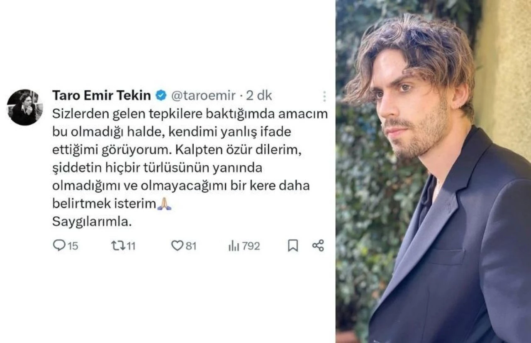This screenshot has width=531, height=343.
Task: Like the tweet with the heart icon
Action: tap(177, 246)
